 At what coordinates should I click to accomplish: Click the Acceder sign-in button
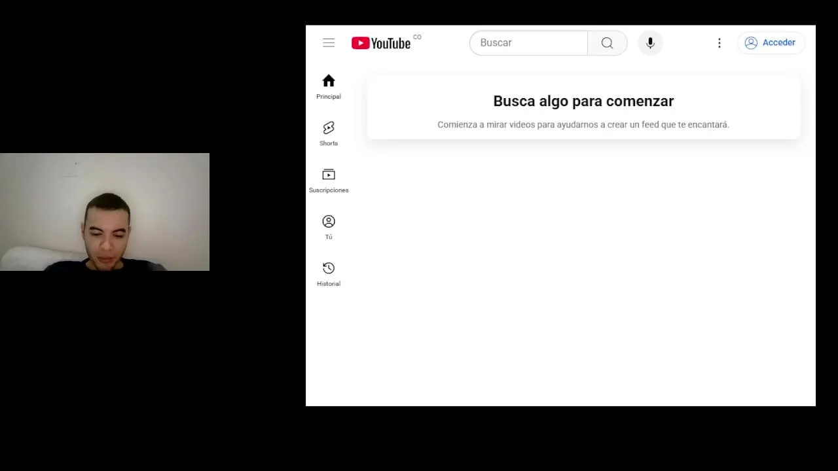(x=771, y=43)
